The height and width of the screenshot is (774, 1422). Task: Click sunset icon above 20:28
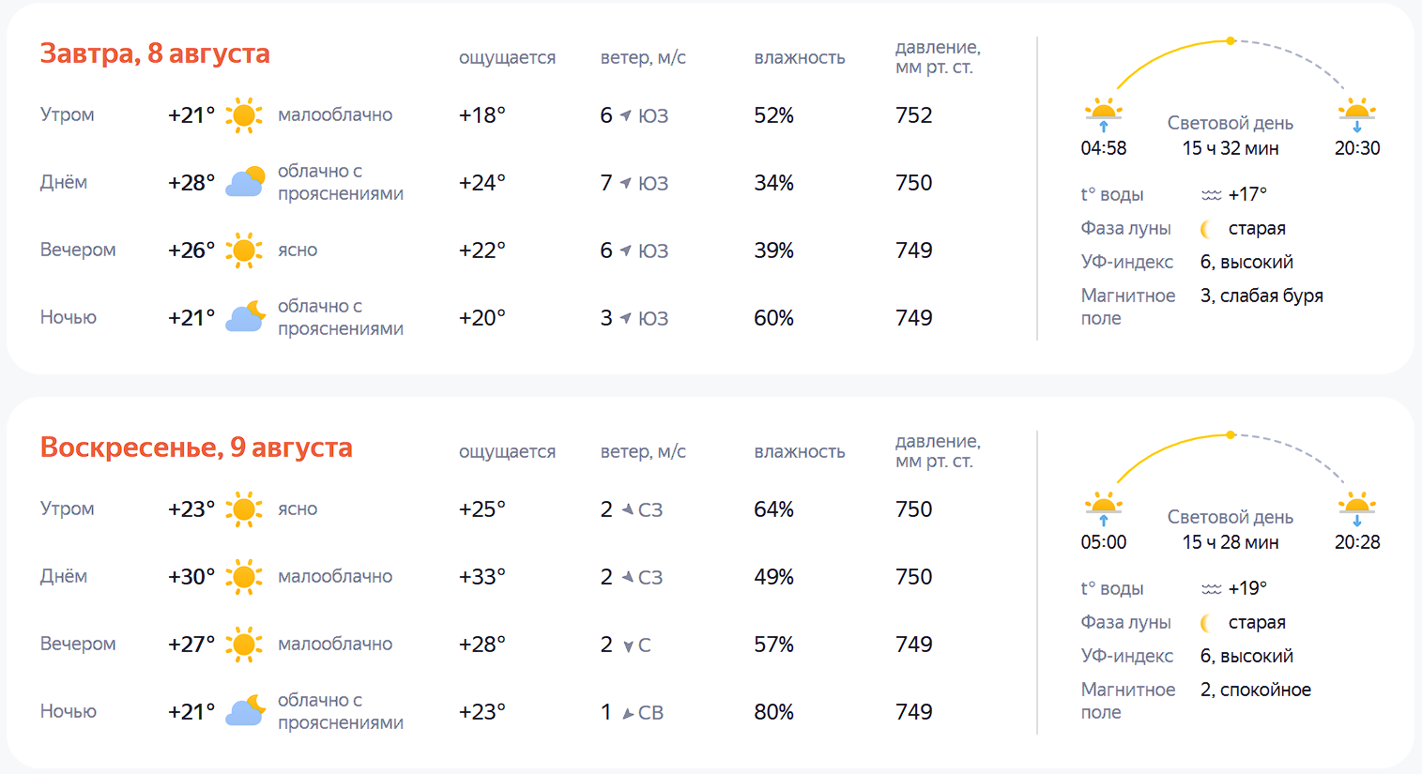point(1357,508)
